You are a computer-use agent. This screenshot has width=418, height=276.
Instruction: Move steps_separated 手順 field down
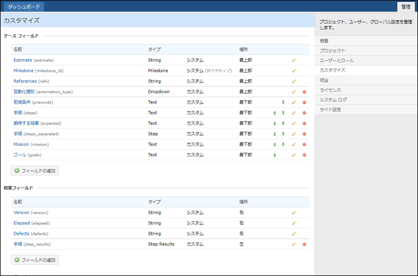[284, 134]
